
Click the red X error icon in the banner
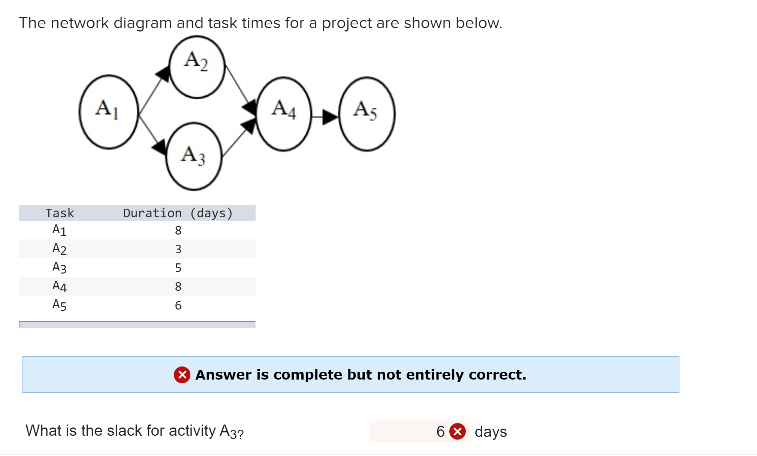(x=182, y=375)
